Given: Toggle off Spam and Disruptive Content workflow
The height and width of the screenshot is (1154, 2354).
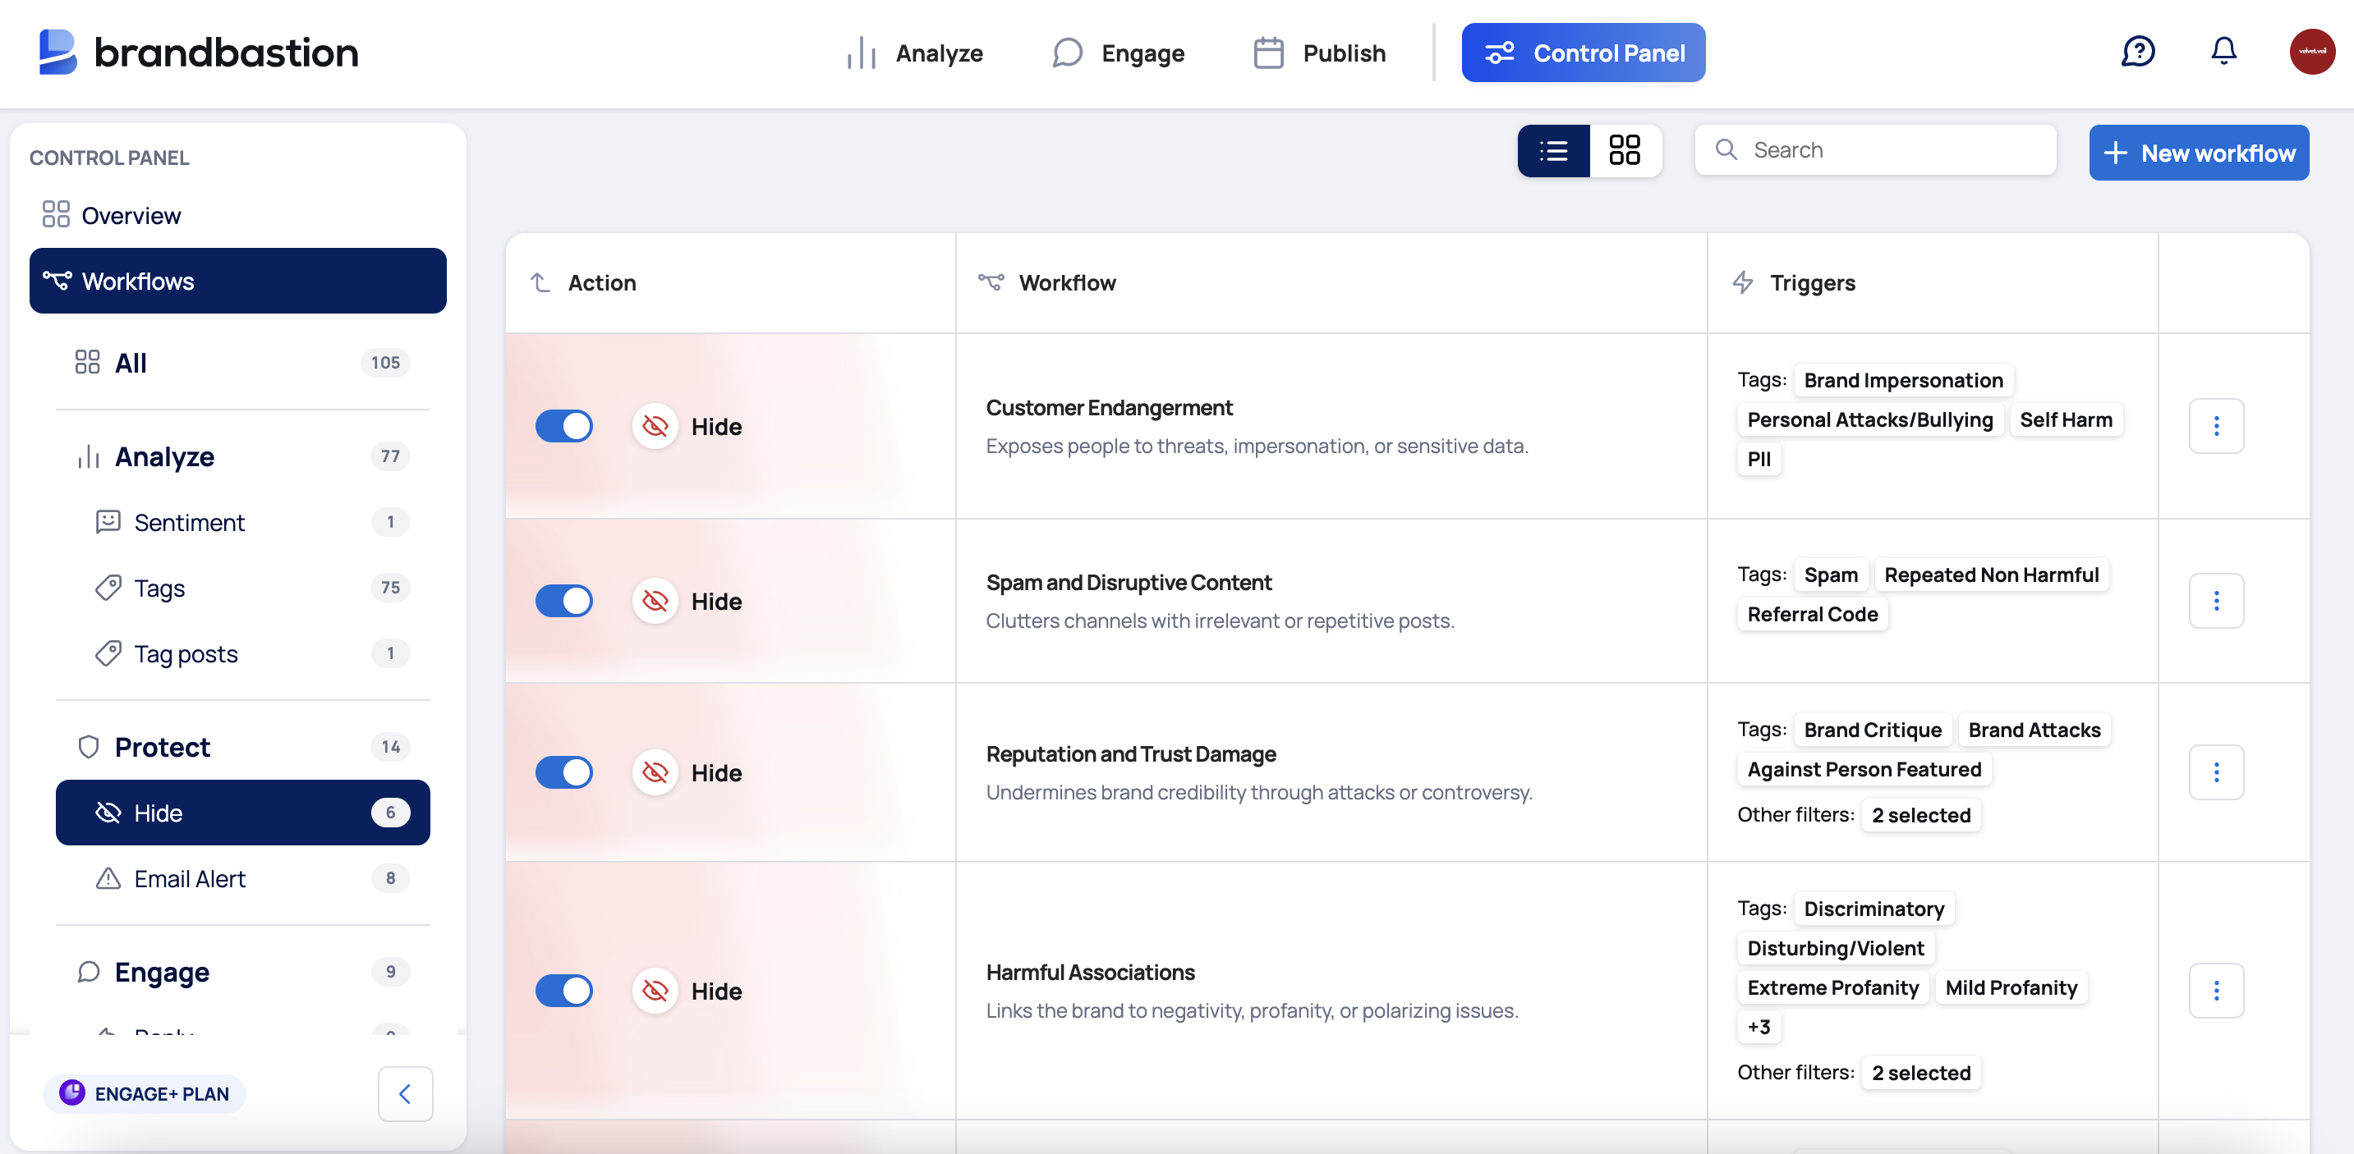Looking at the screenshot, I should point(563,601).
